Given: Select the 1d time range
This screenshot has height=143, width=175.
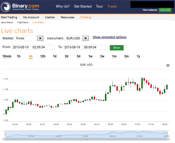Looking at the screenshot, I should click(55, 56).
